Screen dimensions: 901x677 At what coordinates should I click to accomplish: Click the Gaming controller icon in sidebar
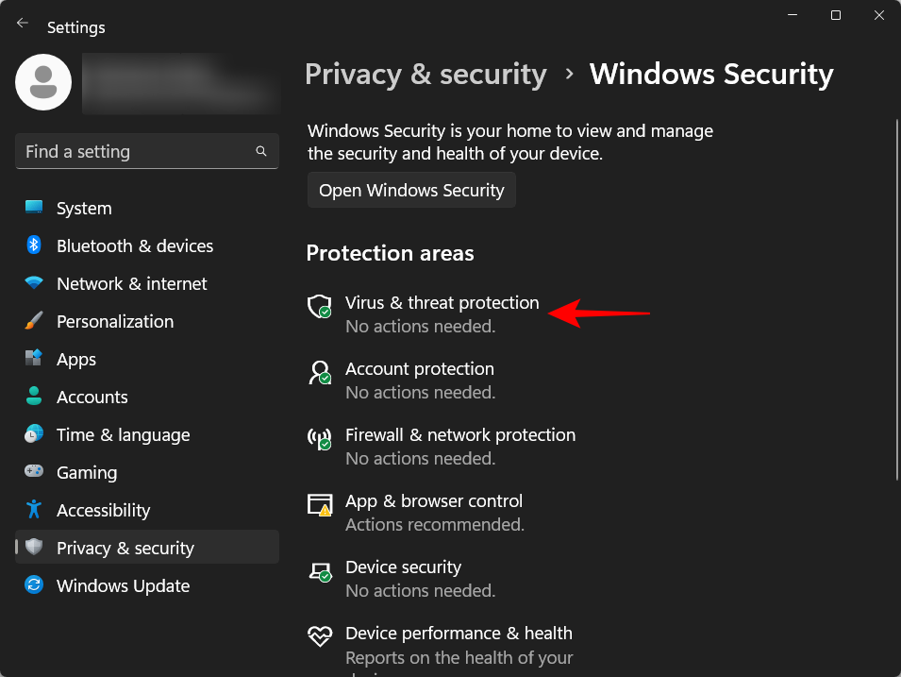point(34,472)
